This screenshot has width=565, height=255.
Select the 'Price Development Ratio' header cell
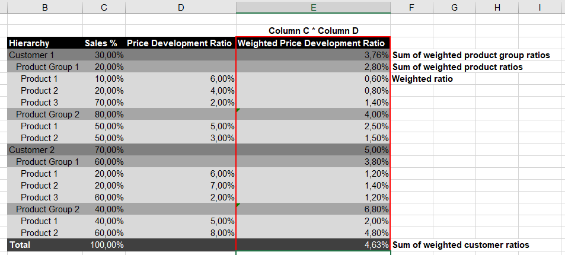pyautogui.click(x=180, y=43)
